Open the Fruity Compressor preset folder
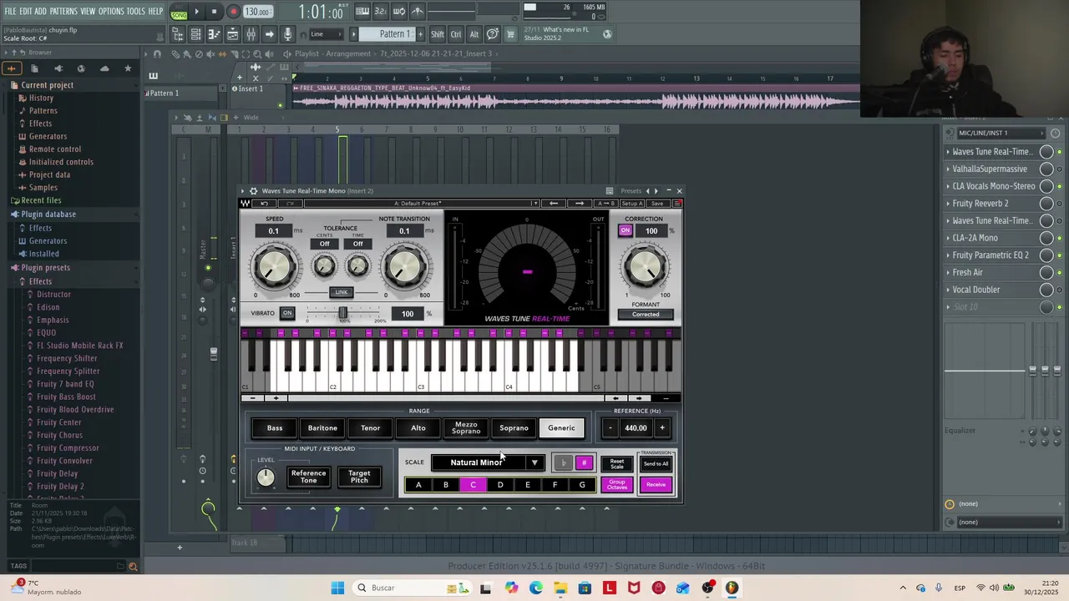Viewport: 1069px width, 601px height. (x=68, y=448)
